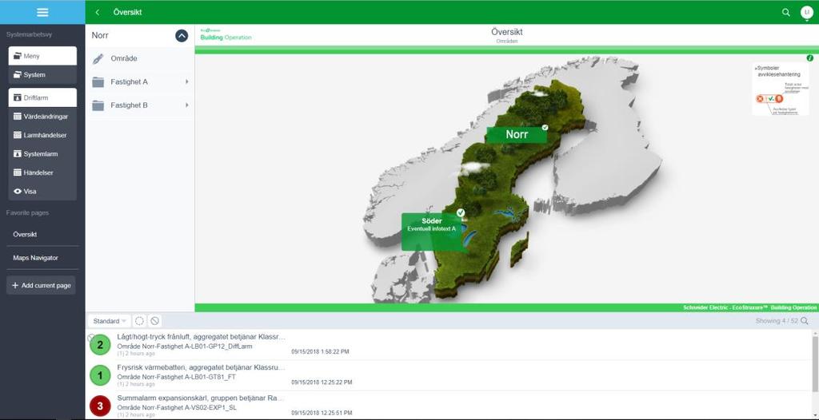Click the crossed circle toolbar icon
Viewport: 819px width, 420px height.
[154, 321]
